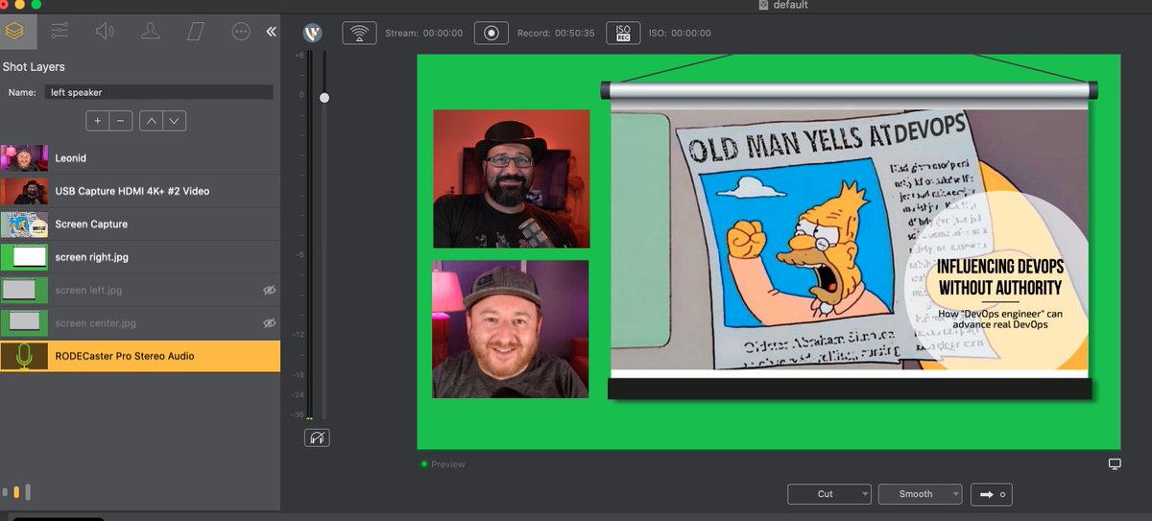Start recording with the record button
The width and height of the screenshot is (1152, 521).
[492, 33]
